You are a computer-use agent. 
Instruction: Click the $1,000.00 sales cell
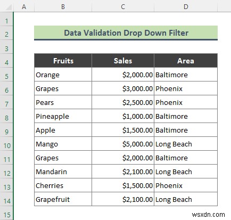pos(123,116)
